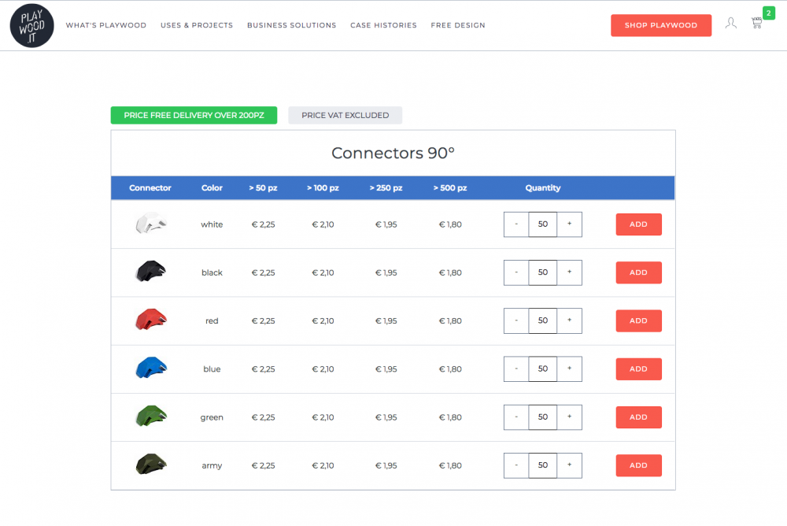The image size is (787, 526).
Task: Increase quantity for white connector
Action: tap(569, 224)
